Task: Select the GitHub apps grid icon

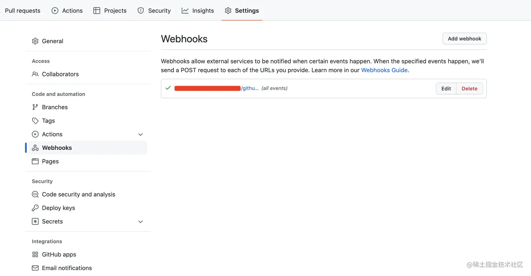Action: 35,254
